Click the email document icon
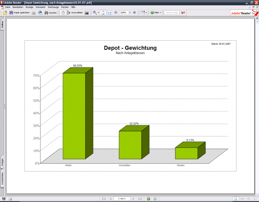 [40, 13]
